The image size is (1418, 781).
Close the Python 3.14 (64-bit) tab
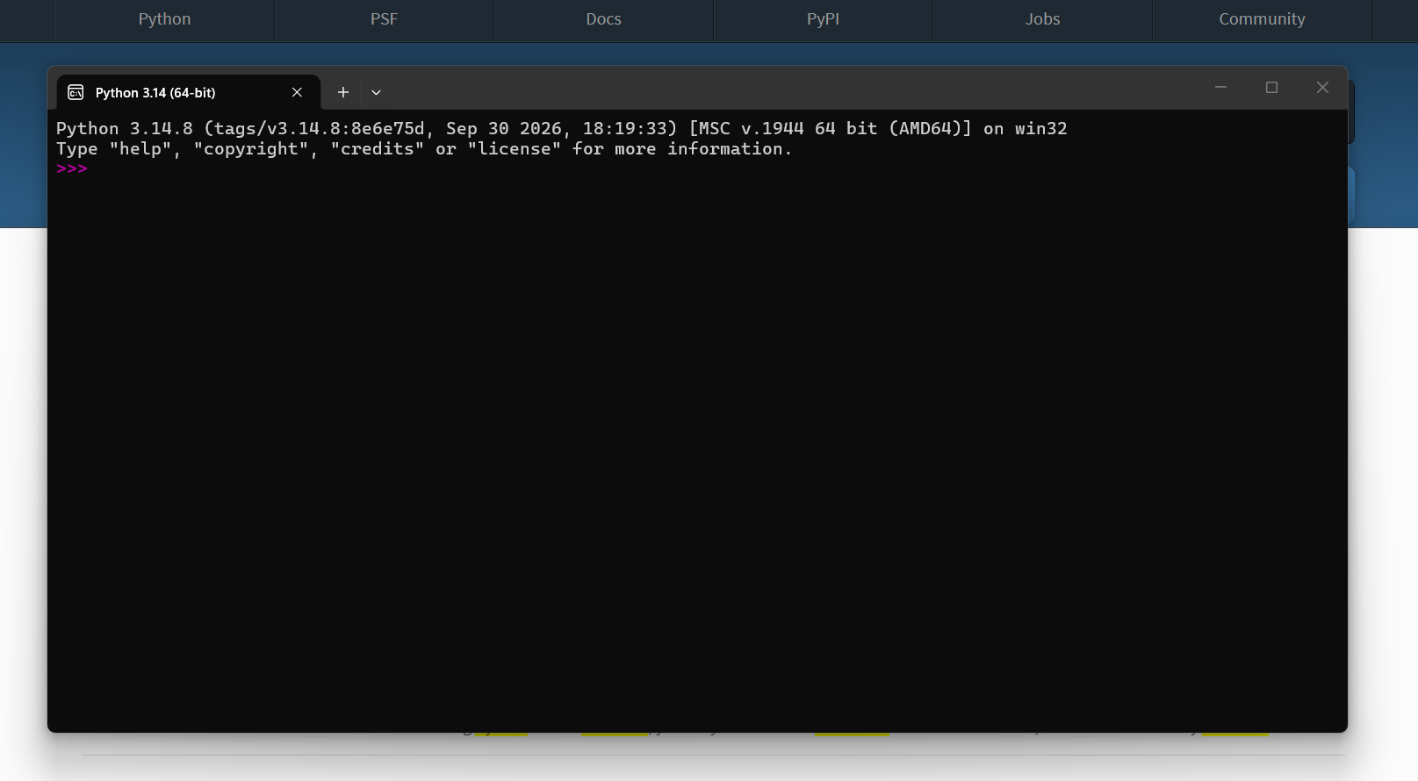[x=297, y=92]
